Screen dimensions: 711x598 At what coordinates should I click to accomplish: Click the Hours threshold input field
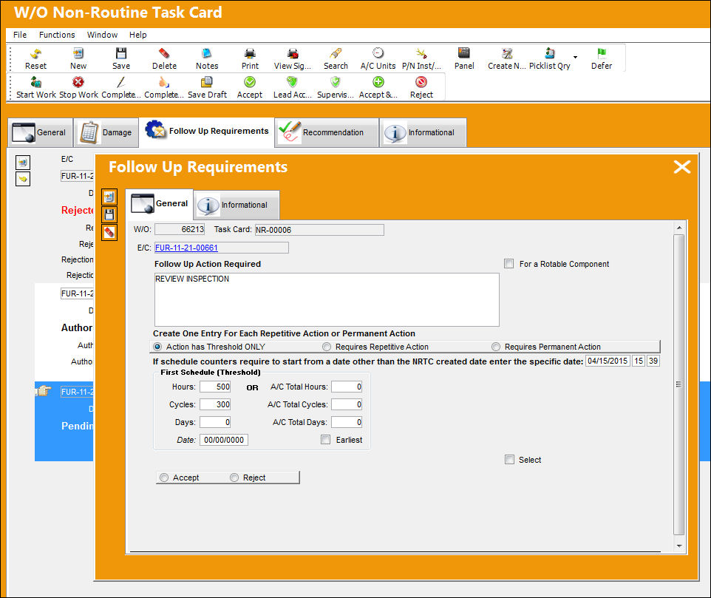[215, 387]
